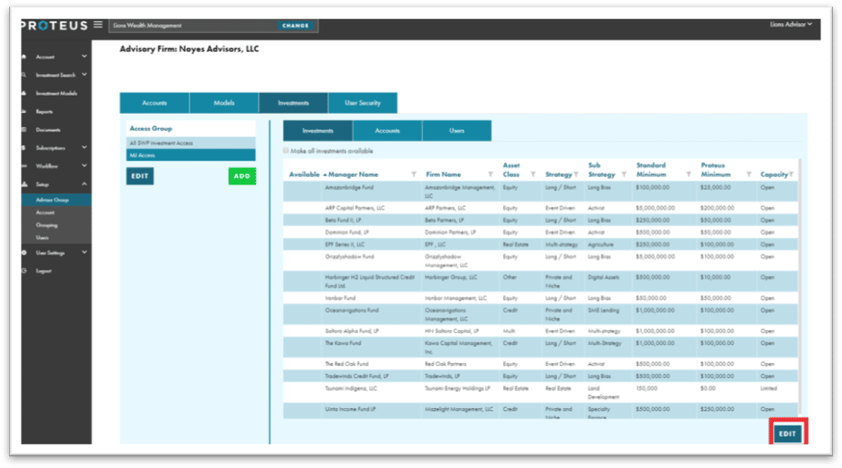Viewport: 842px width, 468px height.
Task: Open the Lions Advisor user dropdown
Action: (x=790, y=24)
